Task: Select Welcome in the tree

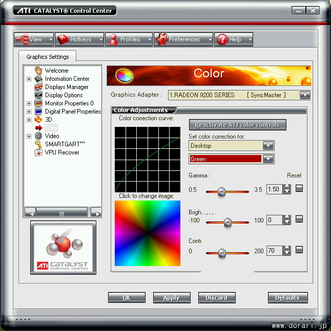Action: point(57,71)
